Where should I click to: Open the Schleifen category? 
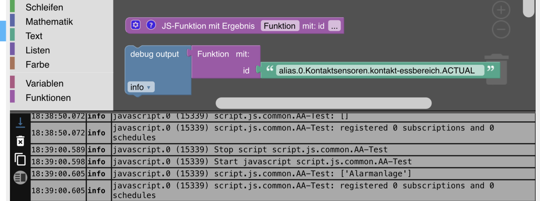44,7
